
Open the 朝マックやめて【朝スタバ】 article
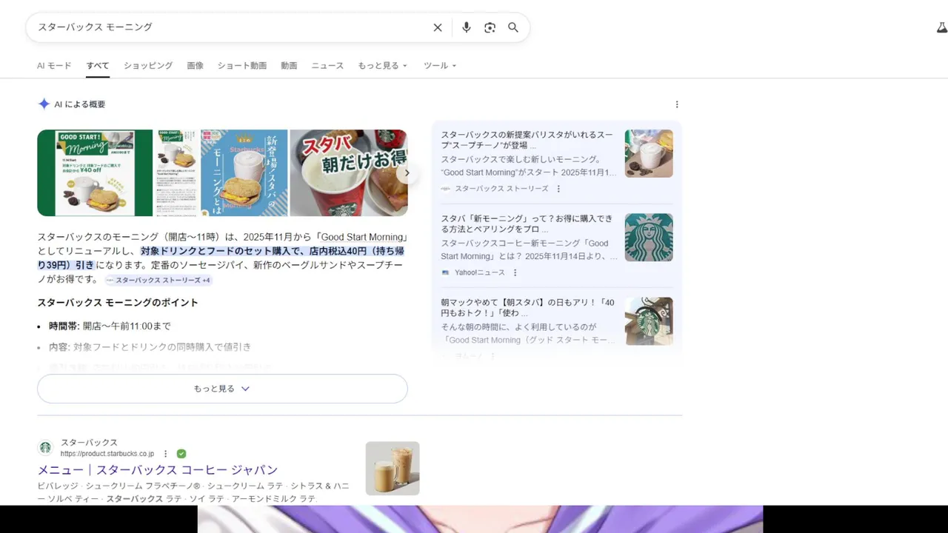(528, 308)
